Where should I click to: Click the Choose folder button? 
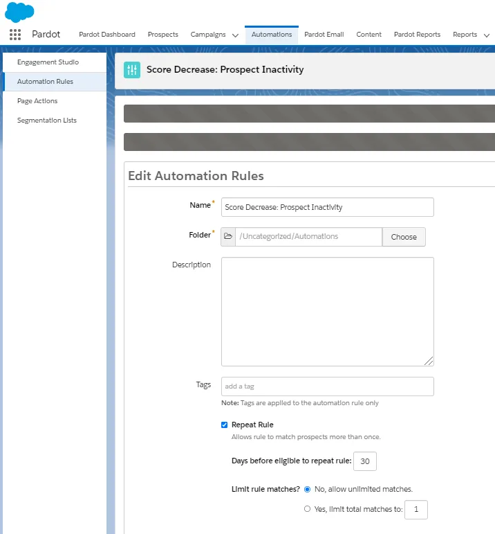404,237
